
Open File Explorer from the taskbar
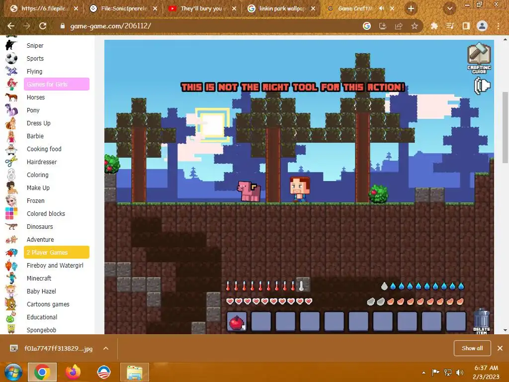(x=134, y=372)
